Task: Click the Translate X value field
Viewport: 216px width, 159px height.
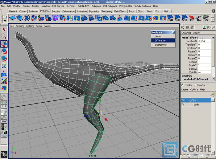Action: pos(205,41)
